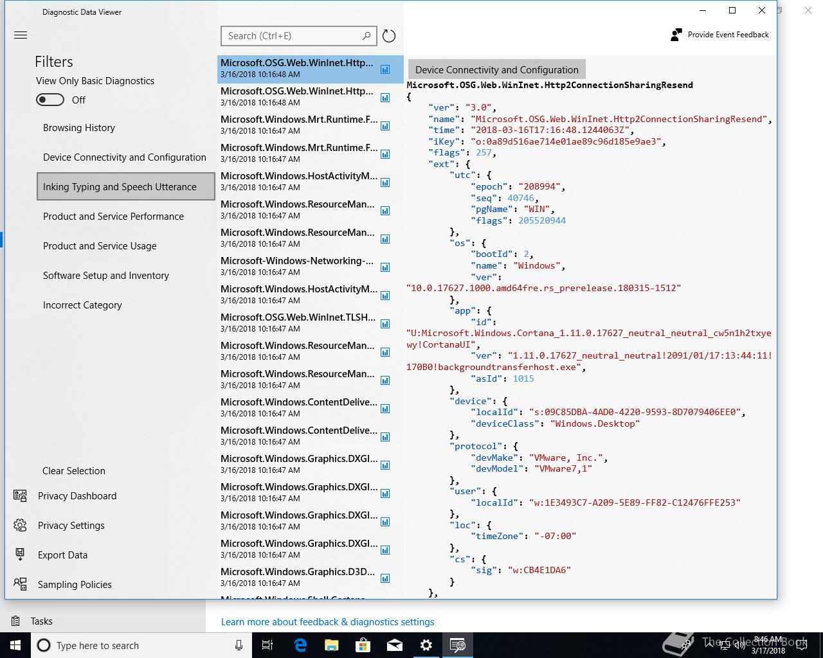The width and height of the screenshot is (823, 658).
Task: Click the Privacy Settings gear icon
Action: [x=20, y=526]
